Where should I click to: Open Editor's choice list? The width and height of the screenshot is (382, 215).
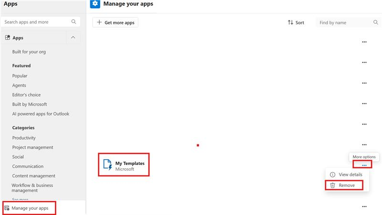tap(26, 95)
